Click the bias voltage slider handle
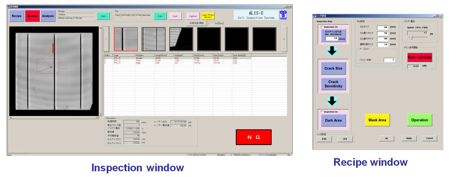The image size is (461, 177). tap(411, 37)
